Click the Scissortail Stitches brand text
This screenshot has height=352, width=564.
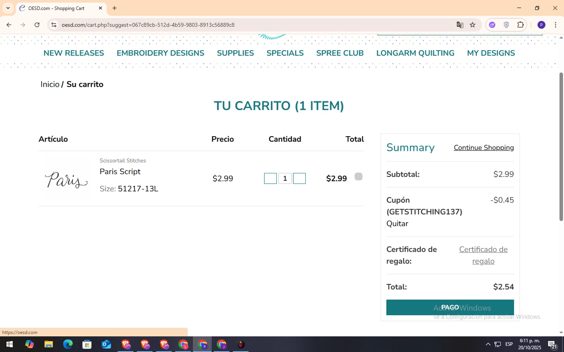coord(123,161)
